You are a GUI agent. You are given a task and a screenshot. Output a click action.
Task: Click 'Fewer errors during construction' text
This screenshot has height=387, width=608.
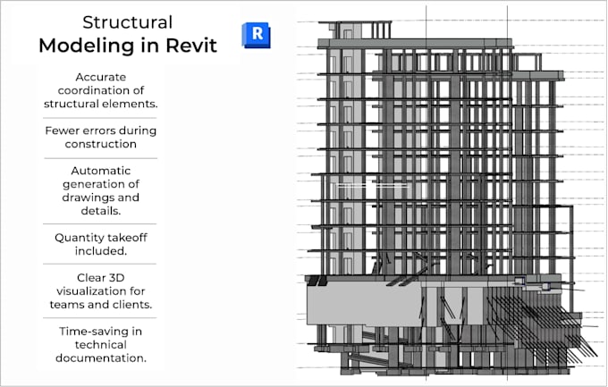pyautogui.click(x=101, y=138)
